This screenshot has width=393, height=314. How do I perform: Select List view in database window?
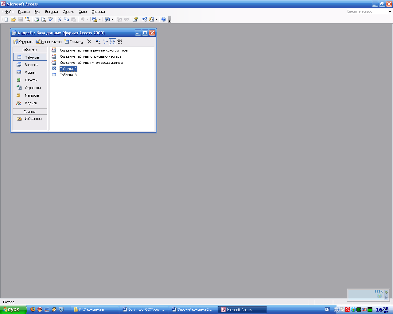point(112,41)
